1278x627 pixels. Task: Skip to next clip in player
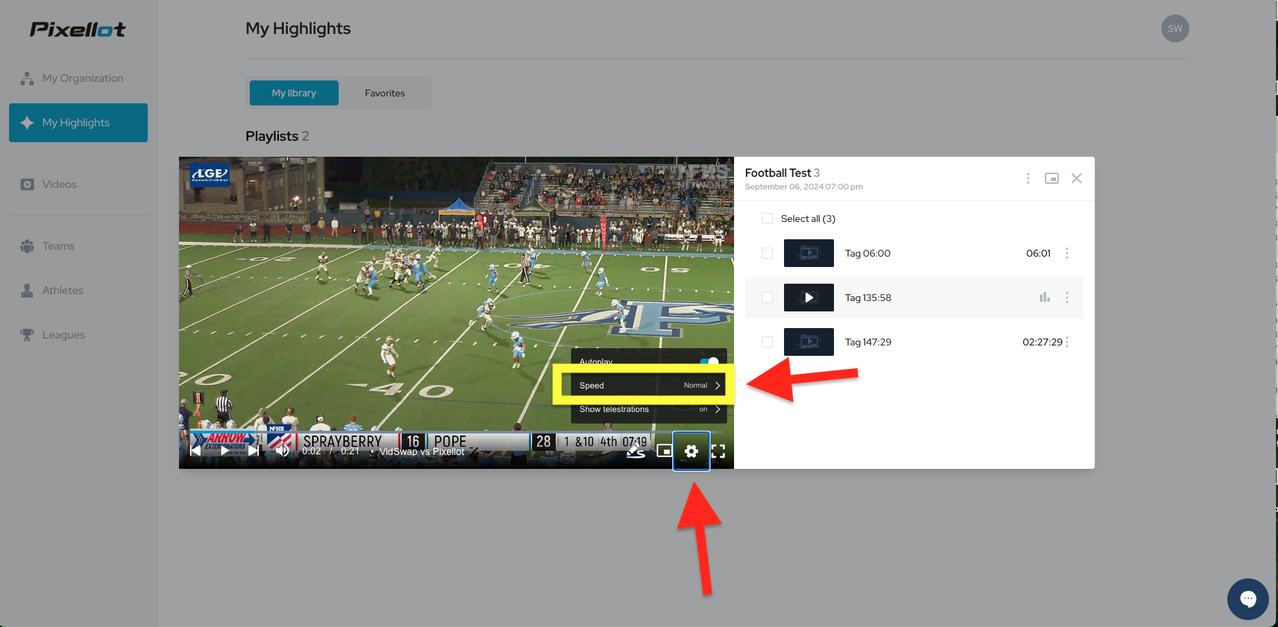pos(254,451)
